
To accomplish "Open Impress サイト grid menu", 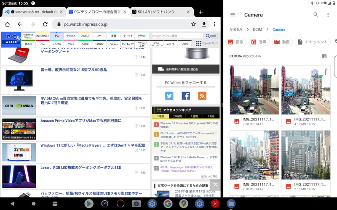I will (x=207, y=43).
